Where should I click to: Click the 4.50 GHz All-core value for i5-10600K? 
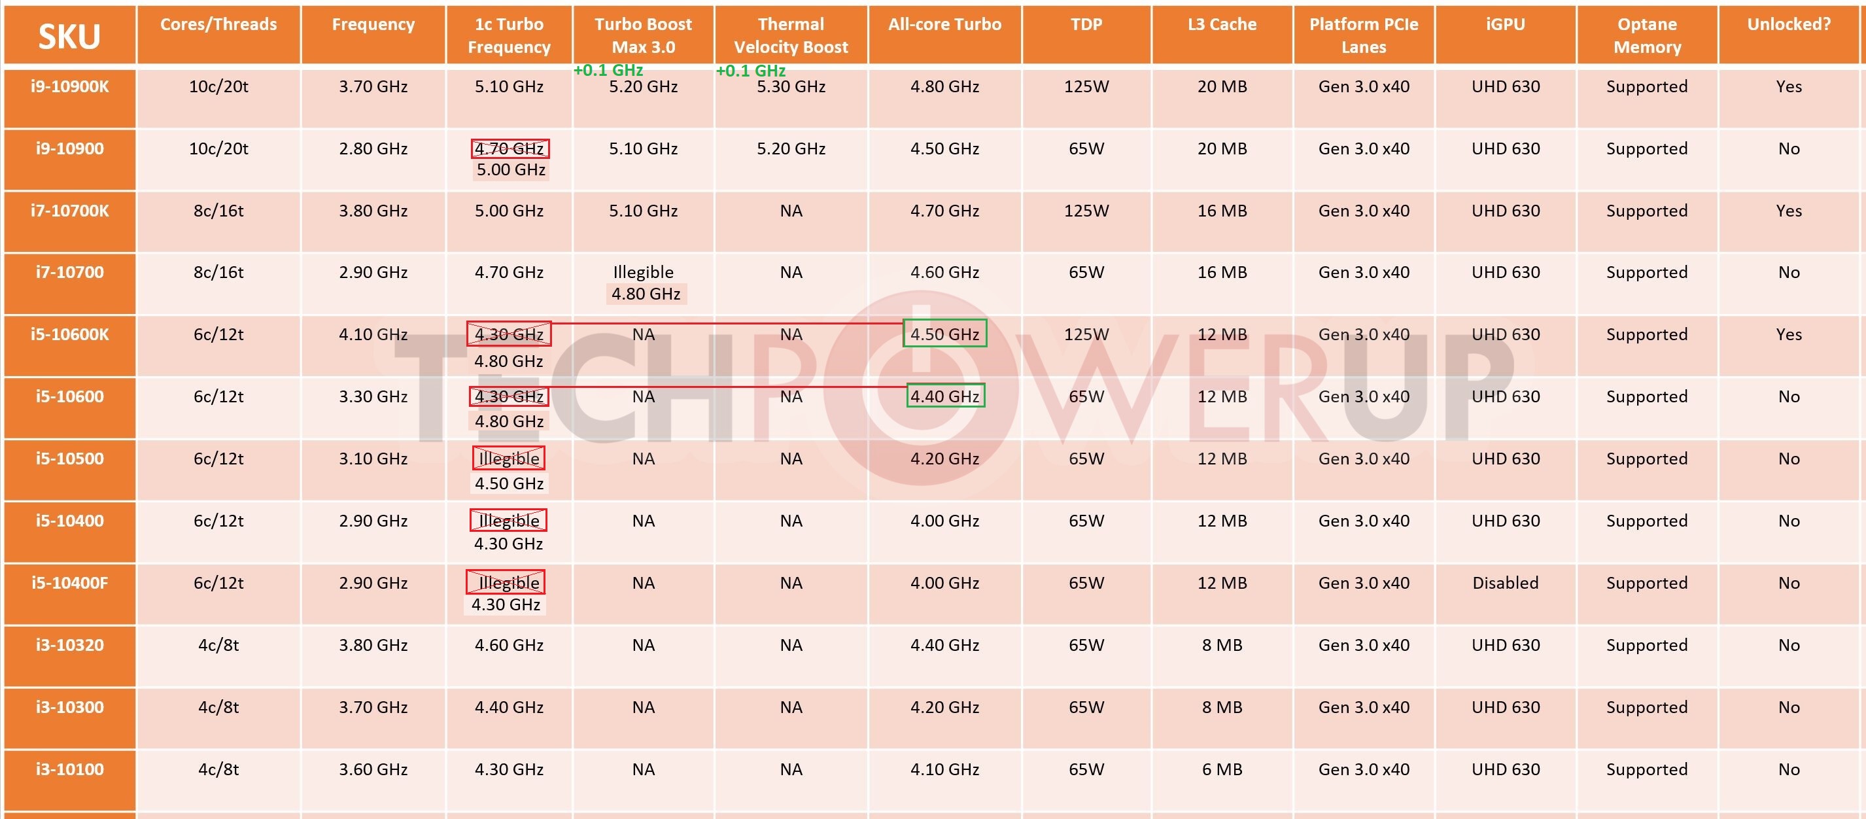(x=944, y=334)
